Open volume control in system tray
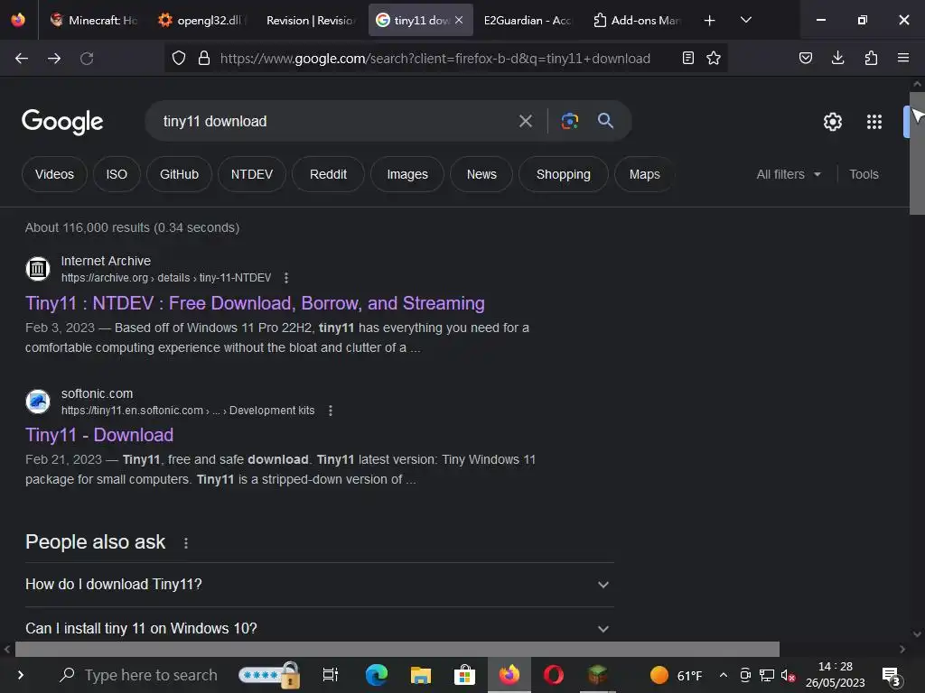The image size is (925, 693). click(788, 675)
